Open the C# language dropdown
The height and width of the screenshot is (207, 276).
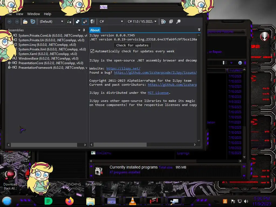[x=111, y=22]
